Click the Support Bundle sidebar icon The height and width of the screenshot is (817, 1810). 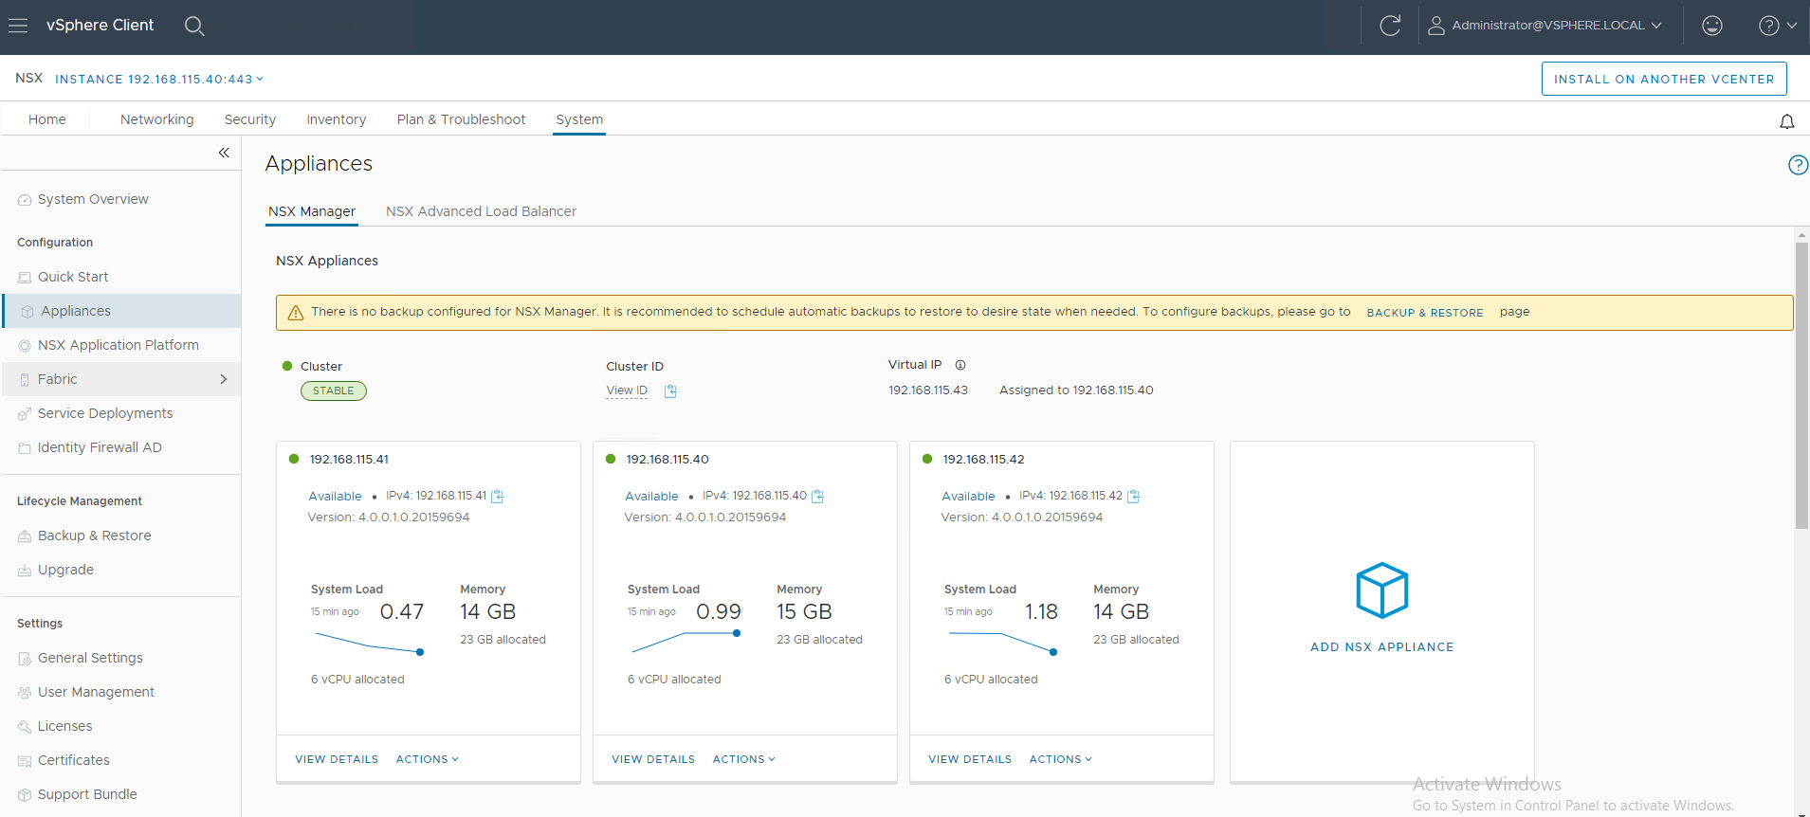click(25, 795)
